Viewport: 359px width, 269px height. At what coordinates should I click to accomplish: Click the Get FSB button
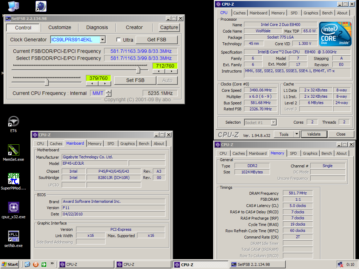point(157,40)
